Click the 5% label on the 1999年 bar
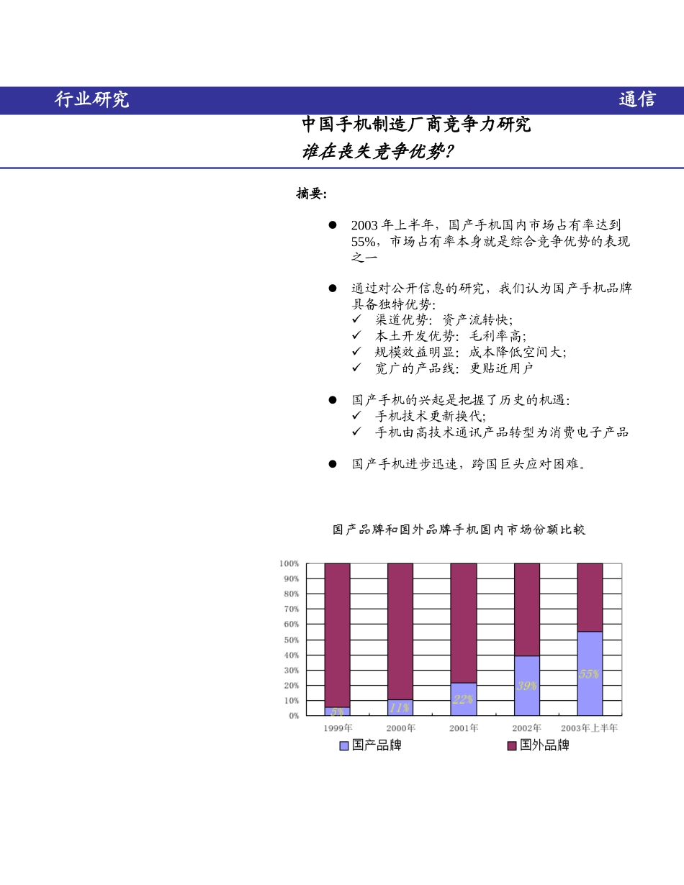 click(x=337, y=712)
